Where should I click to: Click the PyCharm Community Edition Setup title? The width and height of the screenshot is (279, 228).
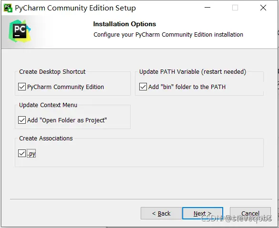pos(75,8)
